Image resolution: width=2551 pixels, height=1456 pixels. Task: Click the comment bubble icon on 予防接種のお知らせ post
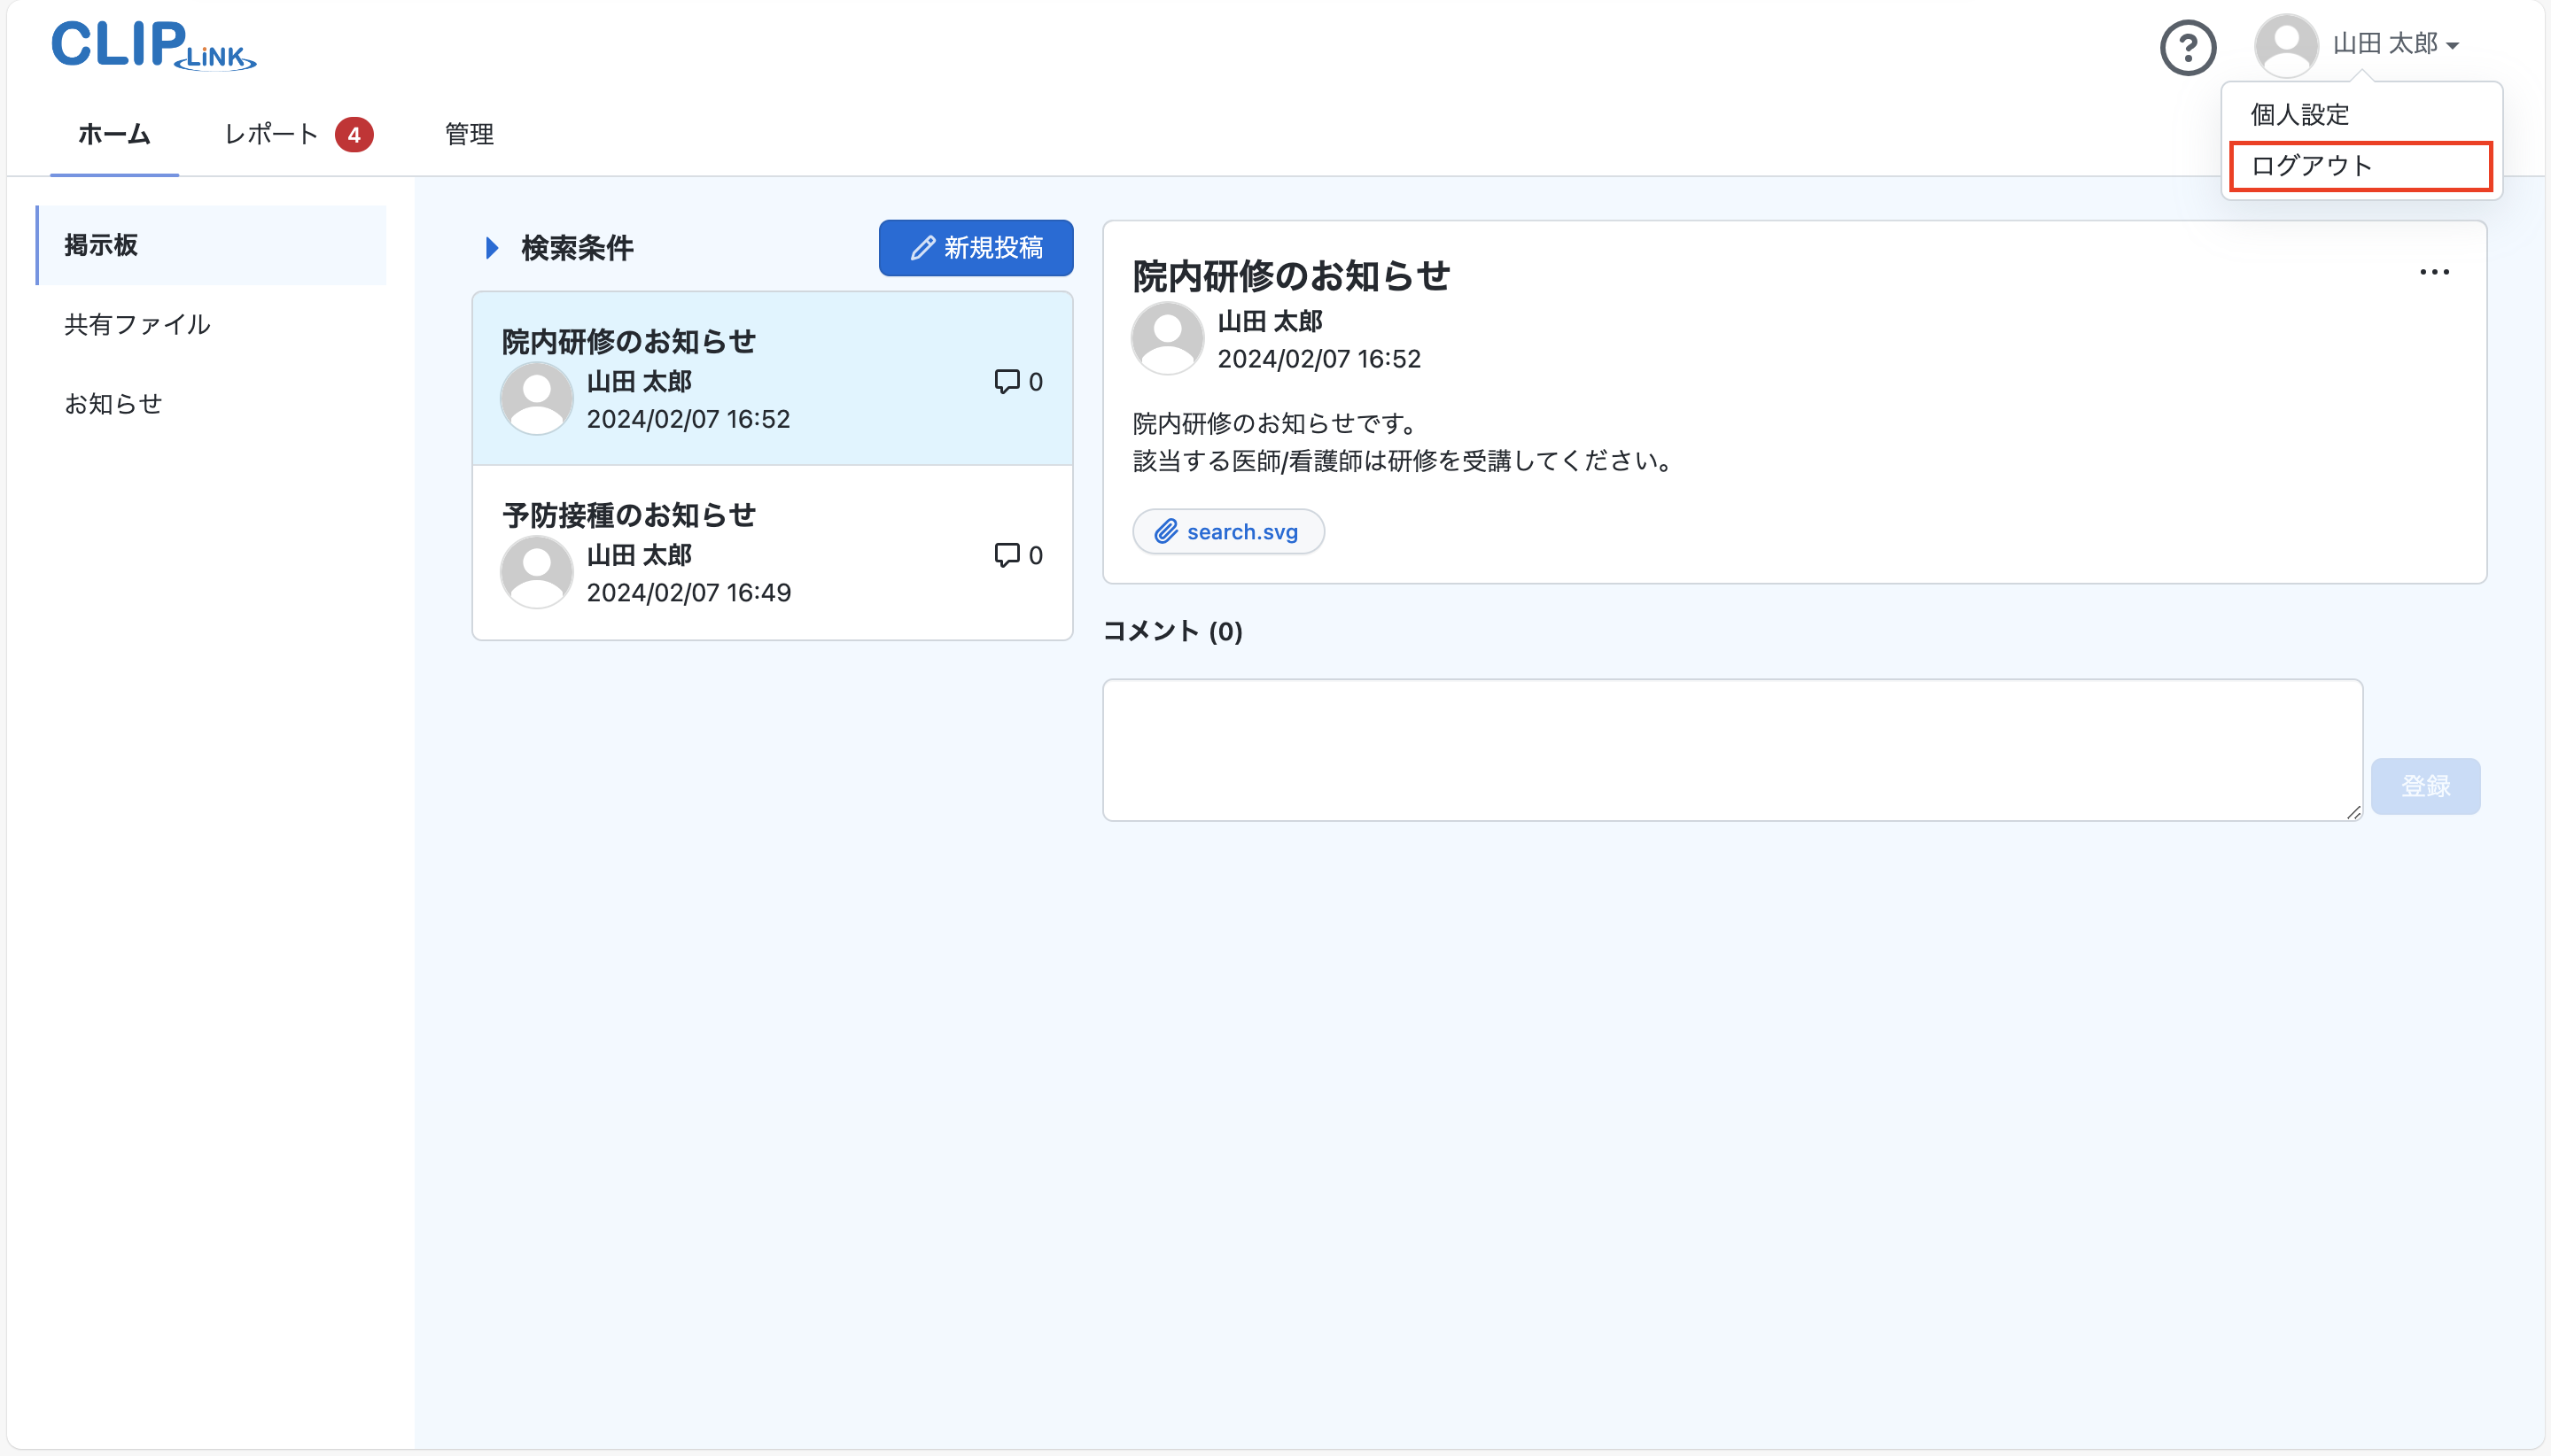click(x=1008, y=555)
